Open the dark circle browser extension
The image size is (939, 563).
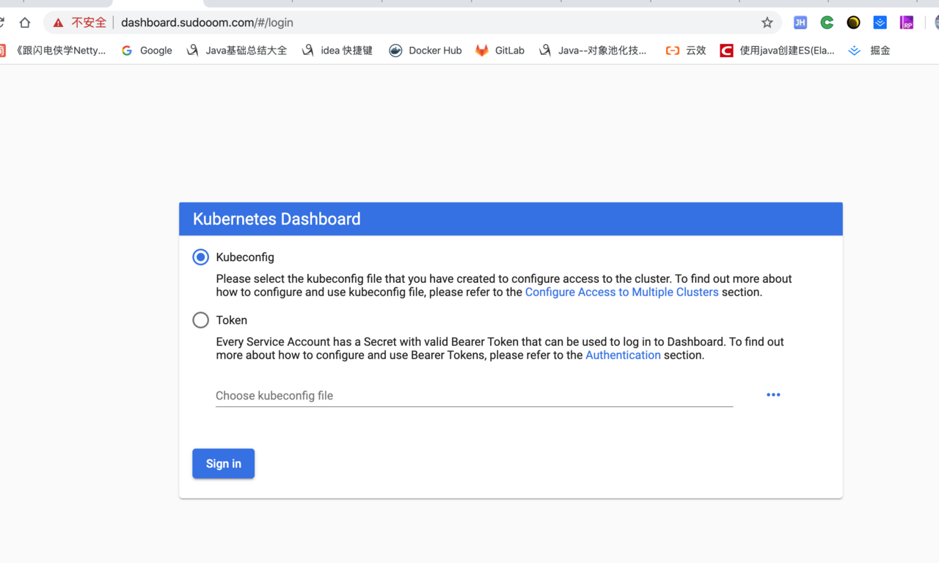(x=853, y=23)
